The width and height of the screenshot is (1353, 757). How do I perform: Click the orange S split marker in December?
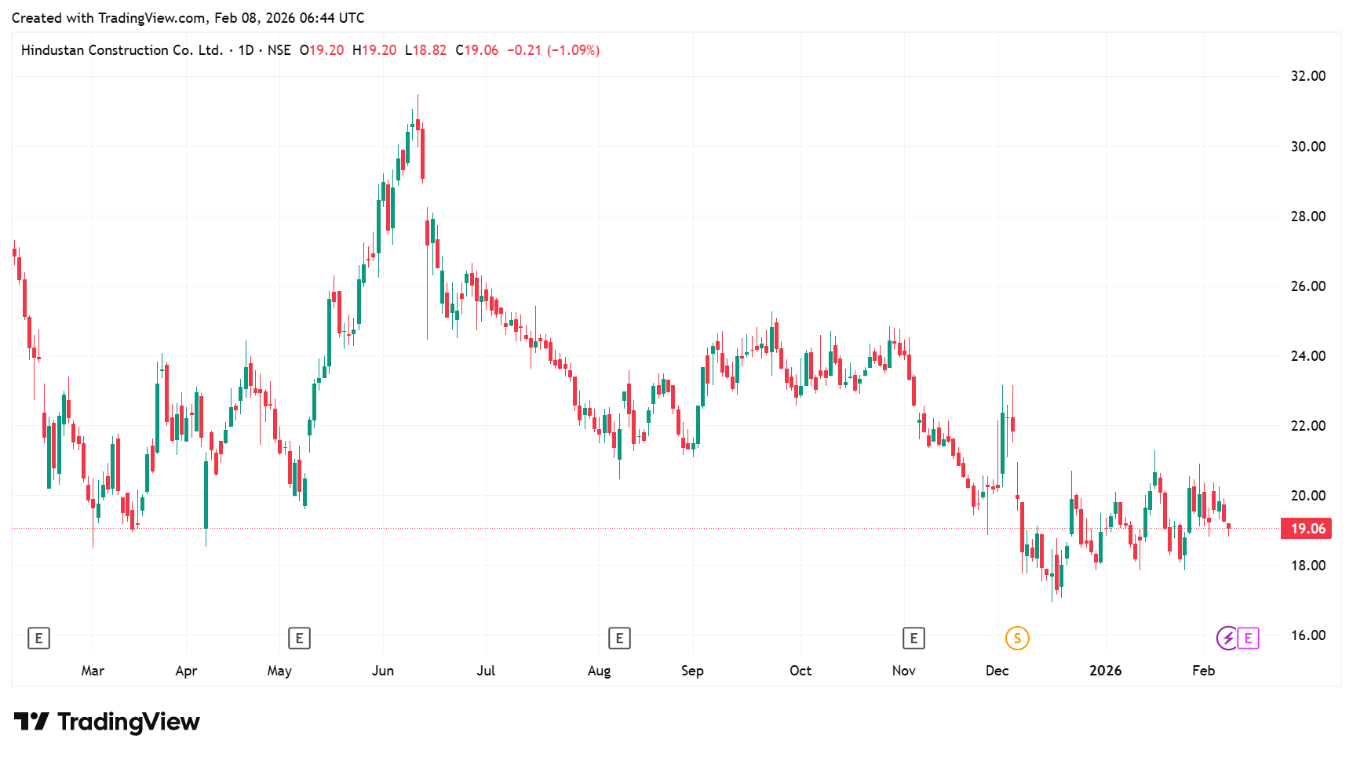pos(1017,639)
